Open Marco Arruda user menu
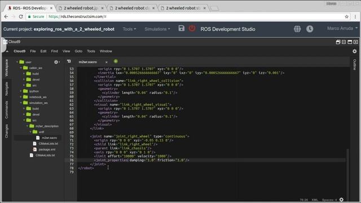361x203 pixels. [x=342, y=28]
